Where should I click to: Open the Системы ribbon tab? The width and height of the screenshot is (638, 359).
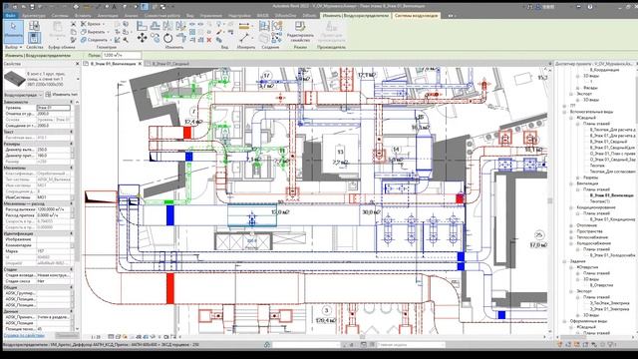(x=60, y=16)
